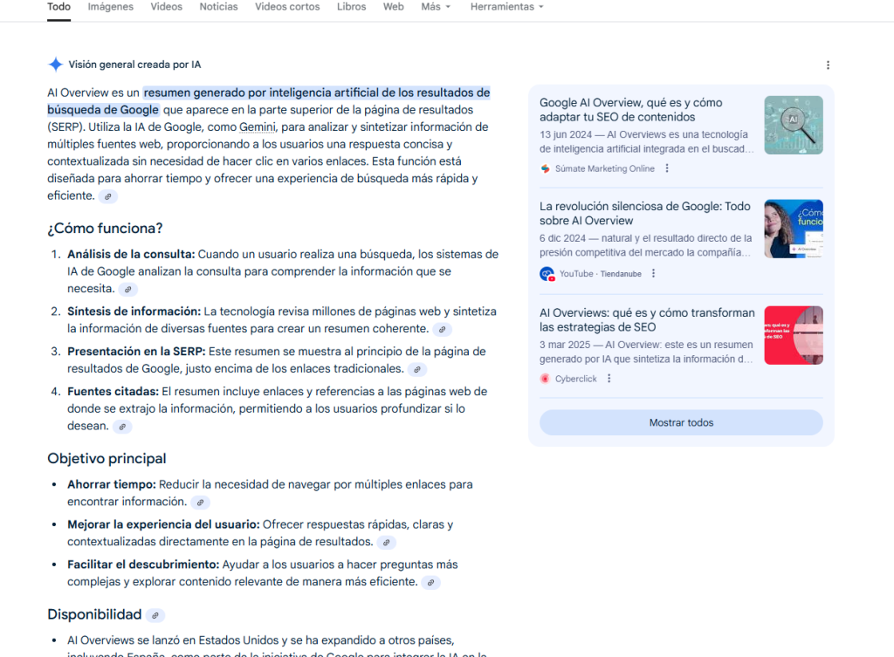Click the link chip after 'resumen coherente.'
The image size is (894, 657).
442,329
